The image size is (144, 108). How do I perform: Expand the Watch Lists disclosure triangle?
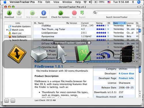tap(7, 30)
